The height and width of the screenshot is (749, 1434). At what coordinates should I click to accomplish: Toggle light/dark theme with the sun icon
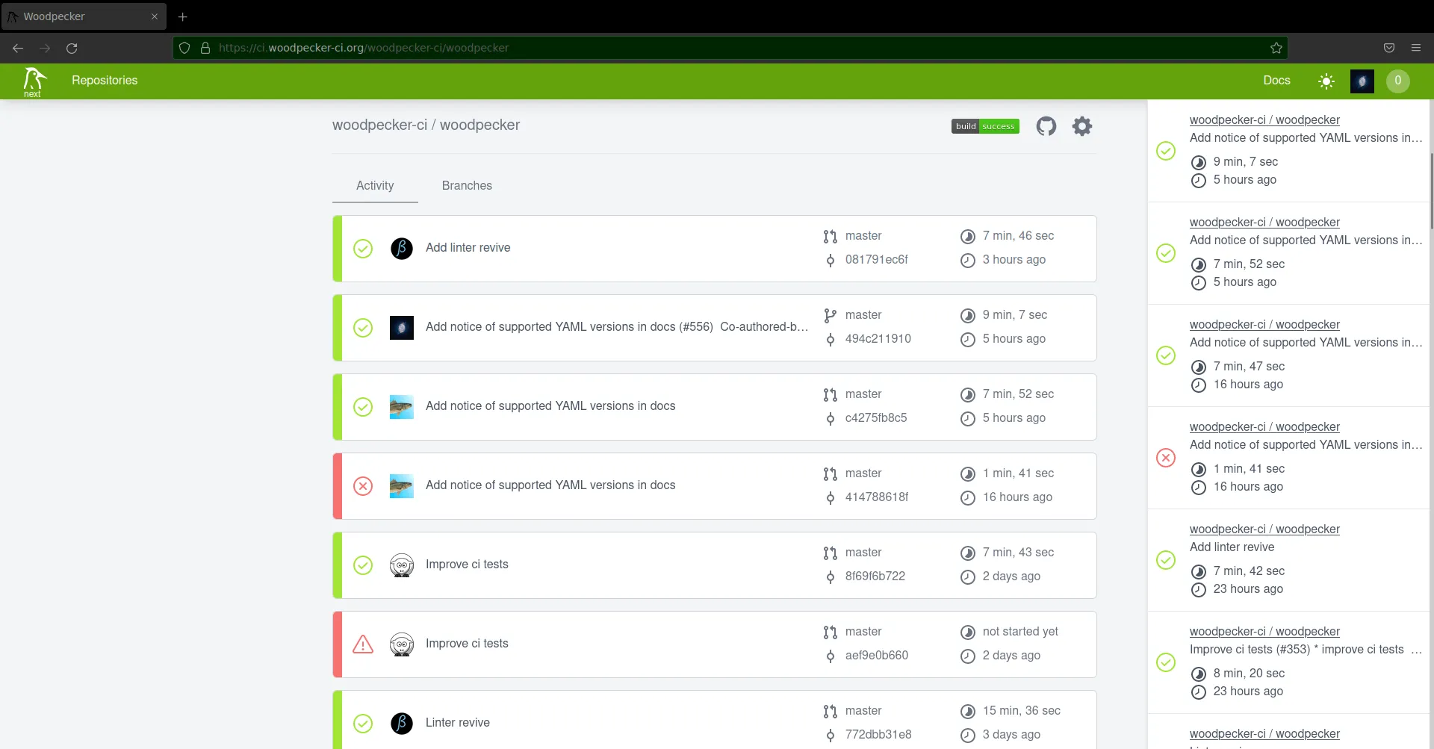pyautogui.click(x=1326, y=81)
